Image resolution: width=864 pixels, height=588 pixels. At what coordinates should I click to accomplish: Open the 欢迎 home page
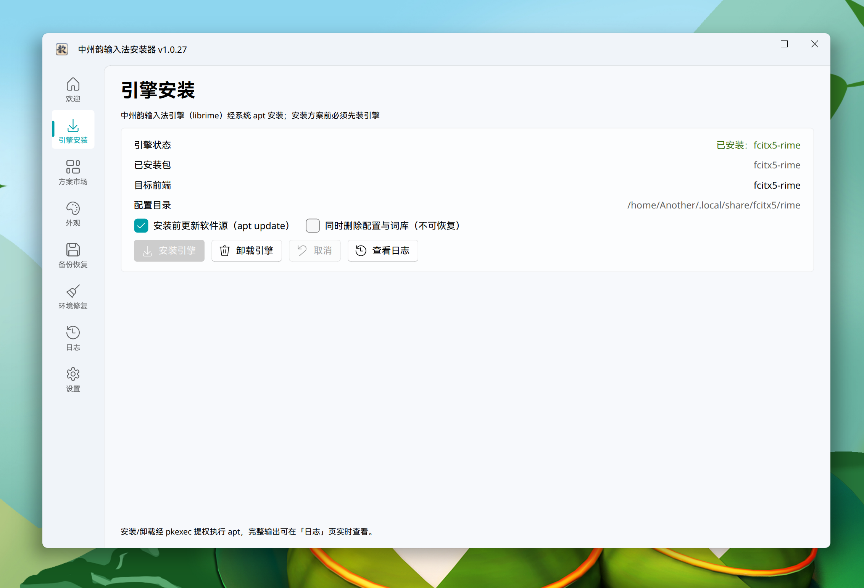pyautogui.click(x=73, y=89)
